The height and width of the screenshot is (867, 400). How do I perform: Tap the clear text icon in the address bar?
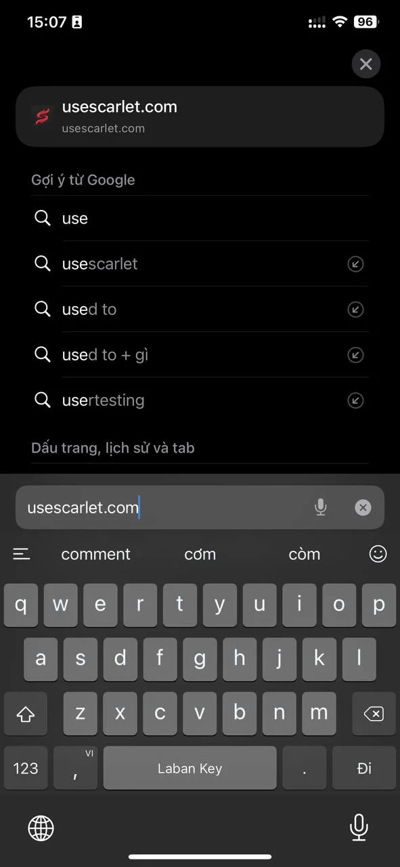(363, 507)
